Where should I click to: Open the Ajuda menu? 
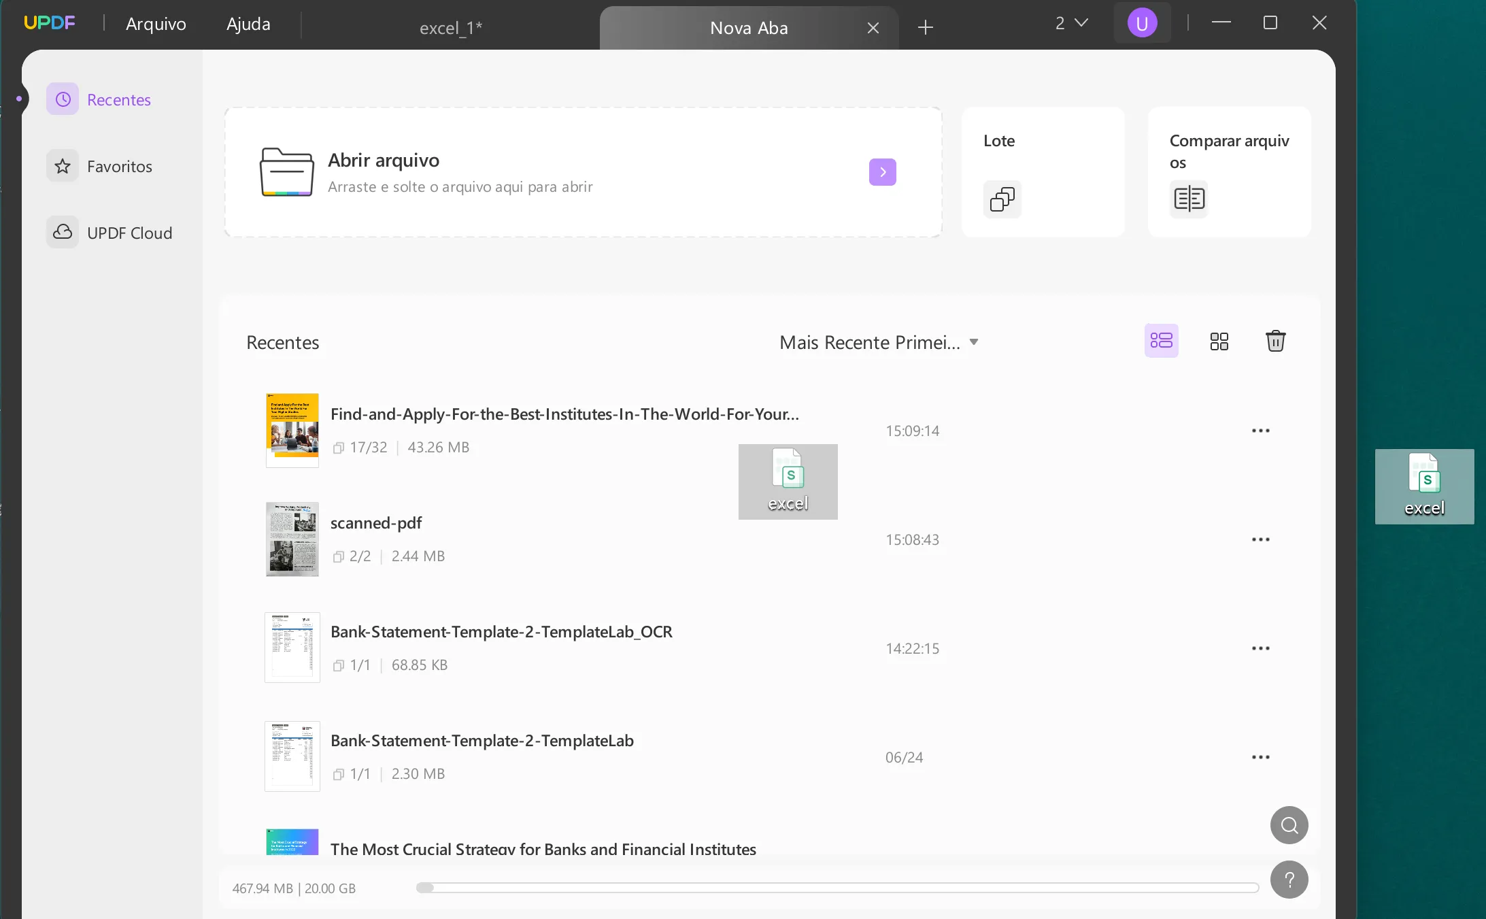click(248, 24)
